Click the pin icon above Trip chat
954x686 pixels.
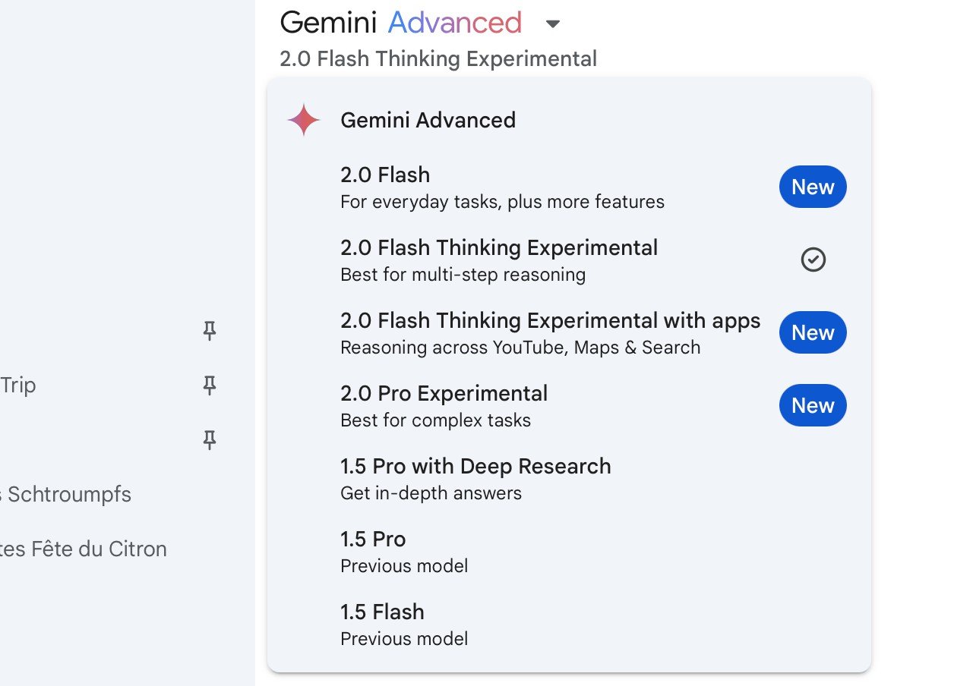pos(210,330)
